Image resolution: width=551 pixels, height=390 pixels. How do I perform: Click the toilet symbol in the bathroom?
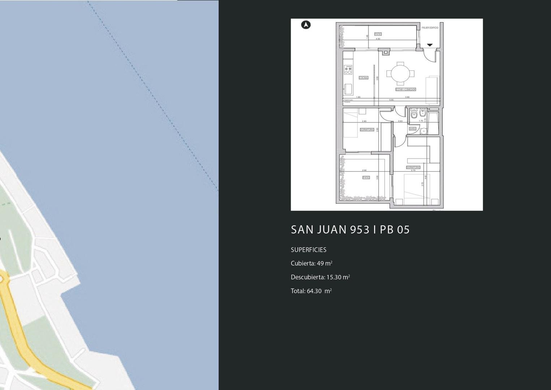pyautogui.click(x=414, y=114)
